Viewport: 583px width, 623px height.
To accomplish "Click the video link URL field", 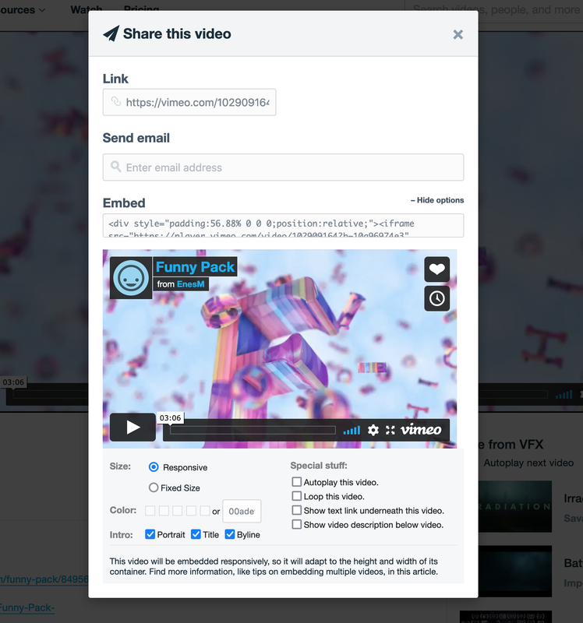I will (x=189, y=102).
